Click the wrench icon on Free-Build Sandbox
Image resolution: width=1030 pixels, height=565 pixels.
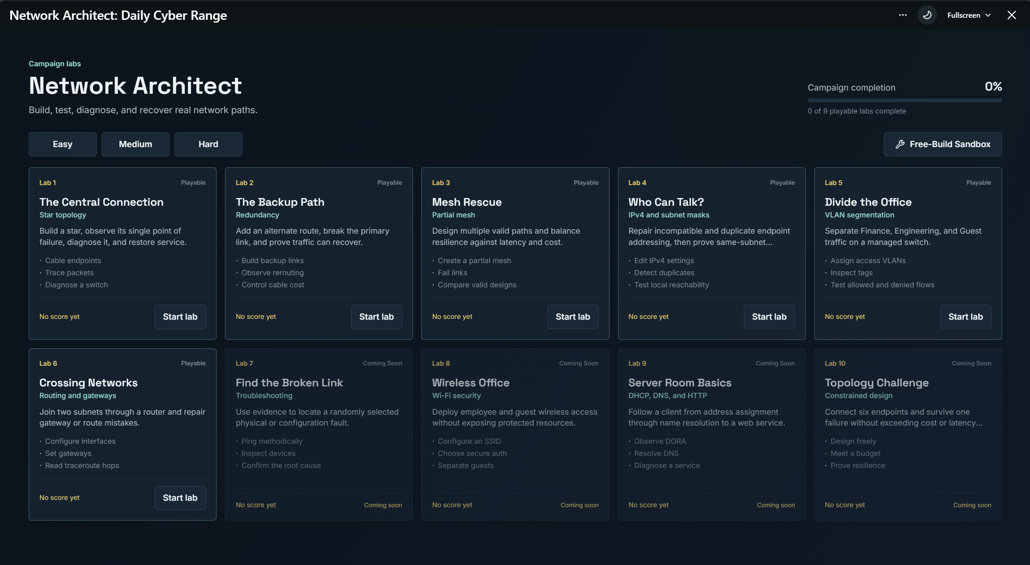tap(900, 144)
